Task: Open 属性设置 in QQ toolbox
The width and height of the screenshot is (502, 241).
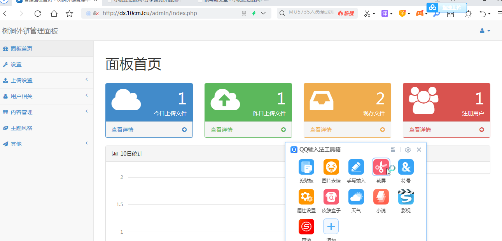Action: [x=306, y=197]
